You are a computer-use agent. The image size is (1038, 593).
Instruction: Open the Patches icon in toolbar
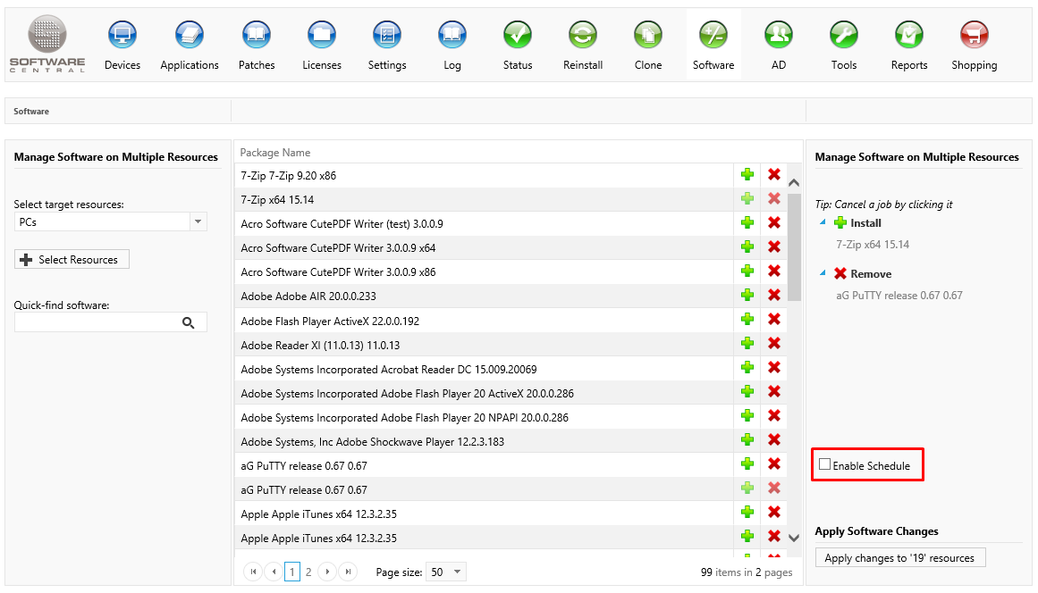[257, 36]
